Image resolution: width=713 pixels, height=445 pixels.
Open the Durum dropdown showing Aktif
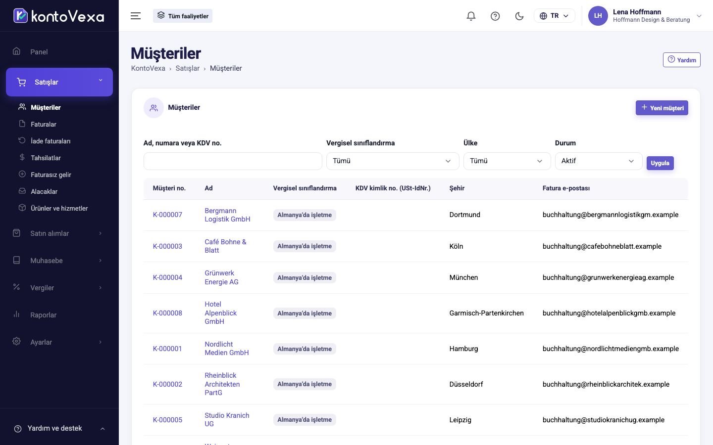click(x=598, y=161)
